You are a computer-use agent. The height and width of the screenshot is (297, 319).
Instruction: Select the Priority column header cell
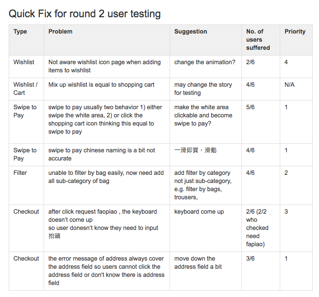pos(296,40)
